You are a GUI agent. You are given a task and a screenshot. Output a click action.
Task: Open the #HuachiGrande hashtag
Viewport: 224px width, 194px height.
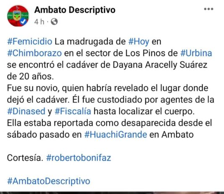click(x=116, y=135)
